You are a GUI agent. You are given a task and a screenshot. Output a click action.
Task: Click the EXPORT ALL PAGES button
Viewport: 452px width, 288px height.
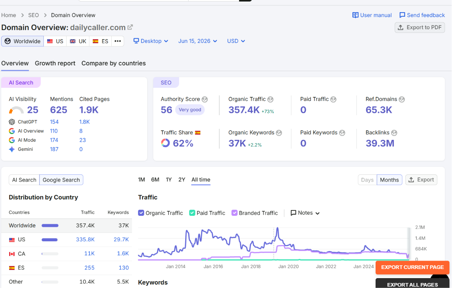tap(412, 284)
